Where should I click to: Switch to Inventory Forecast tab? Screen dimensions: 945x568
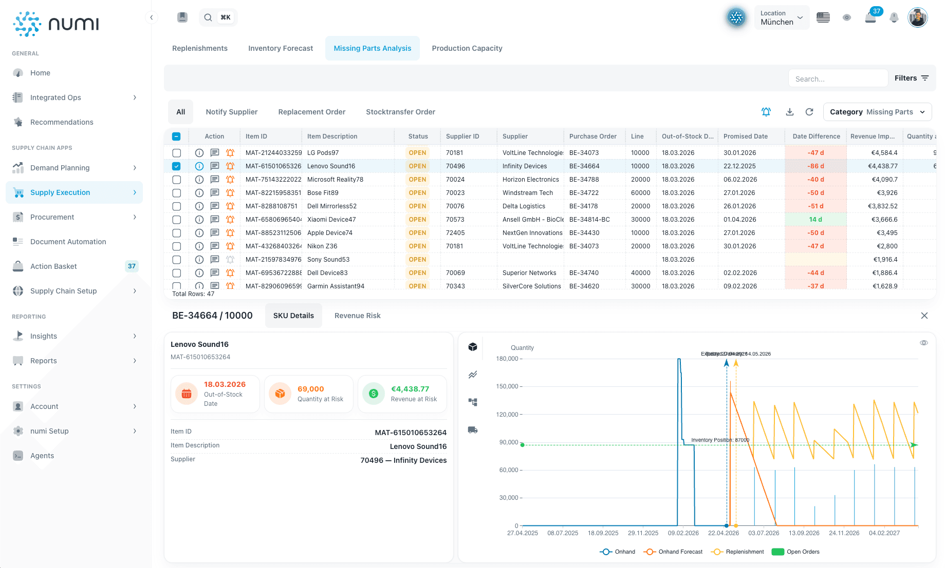(281, 48)
